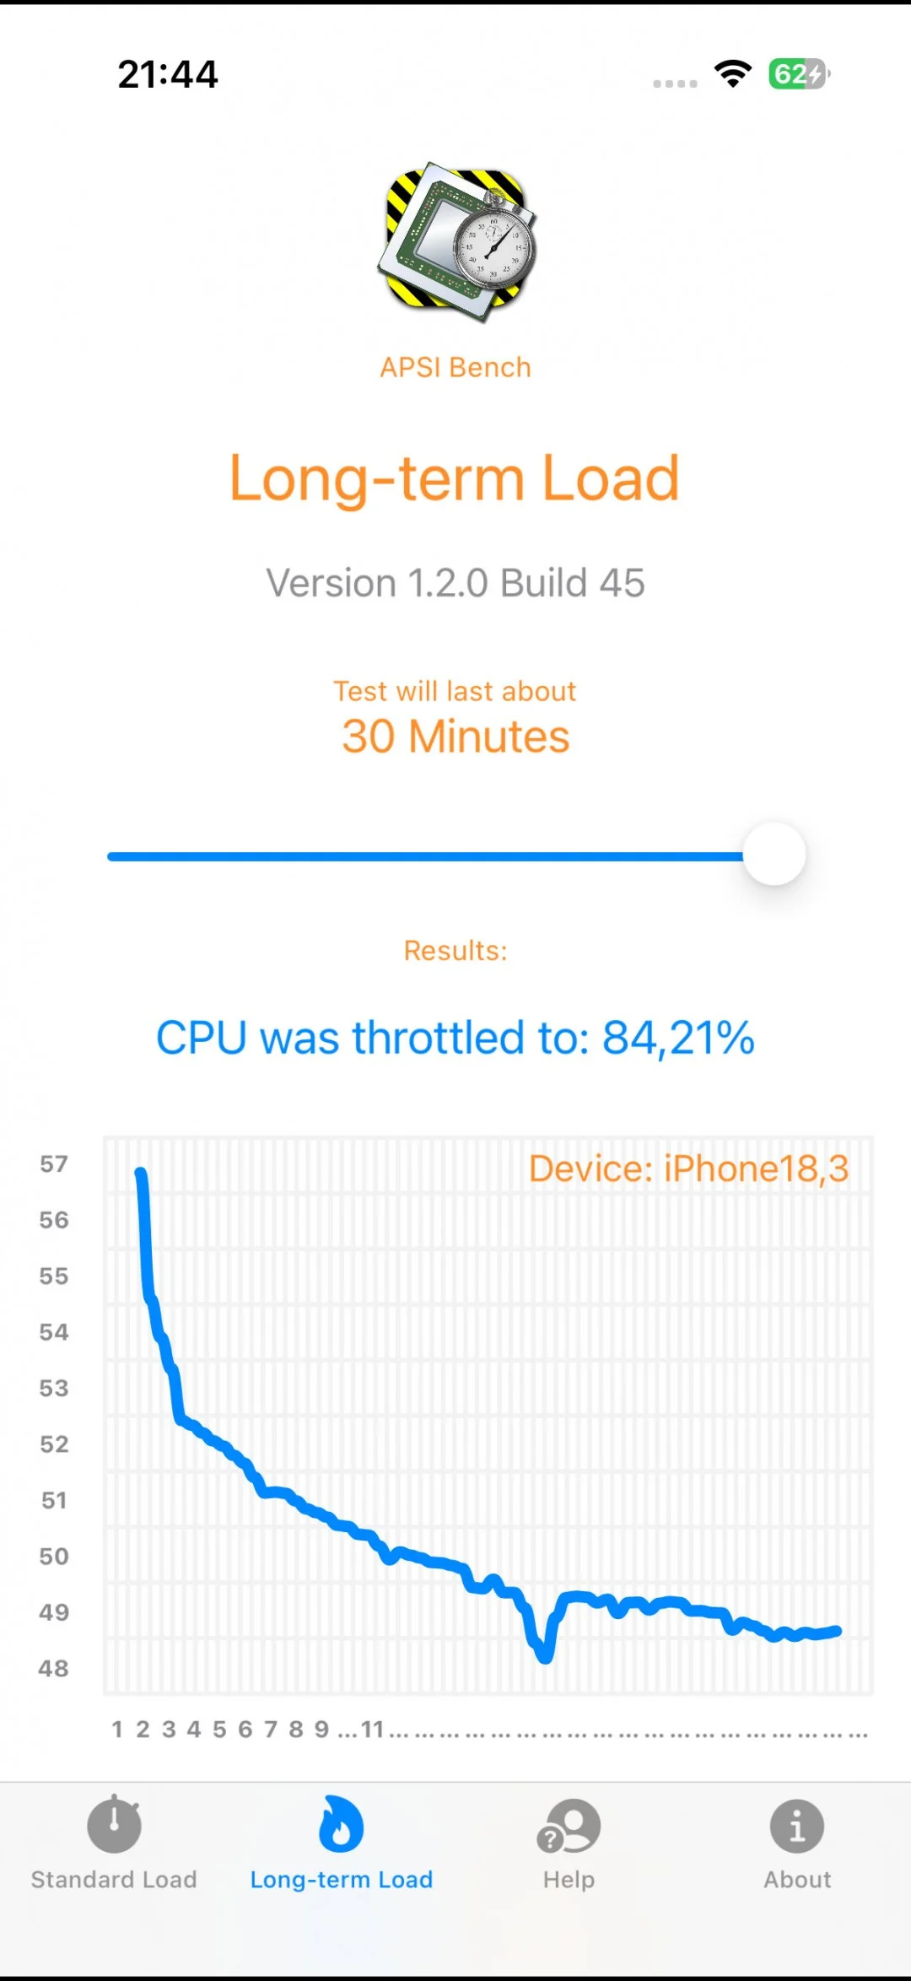Tap the Device: iPhone18,3 label
The width and height of the screenshot is (911, 1981).
(688, 1169)
